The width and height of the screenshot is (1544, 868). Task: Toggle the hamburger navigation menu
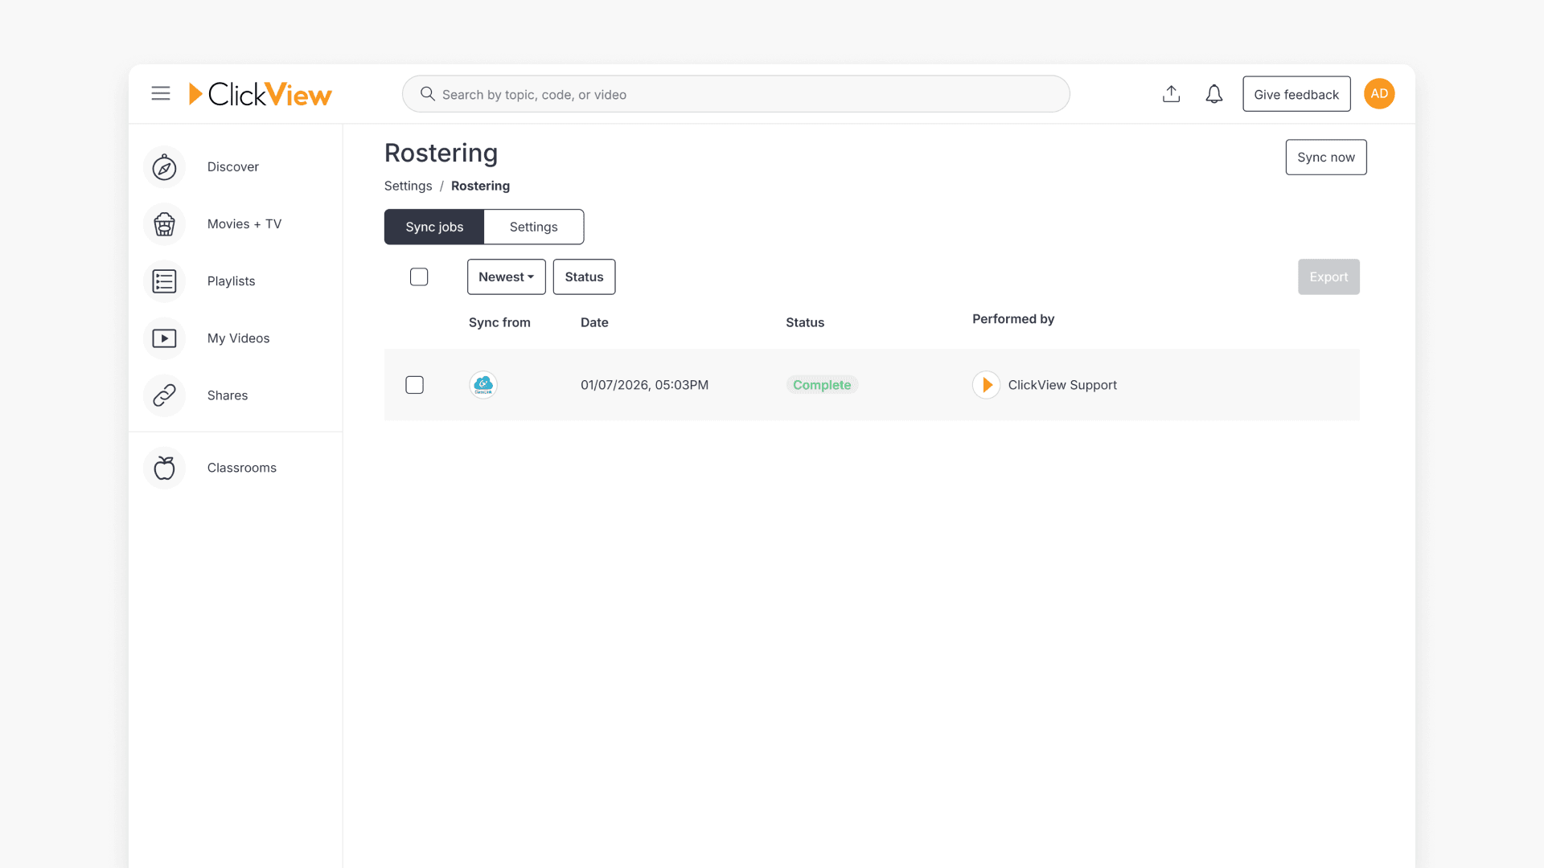click(x=160, y=93)
